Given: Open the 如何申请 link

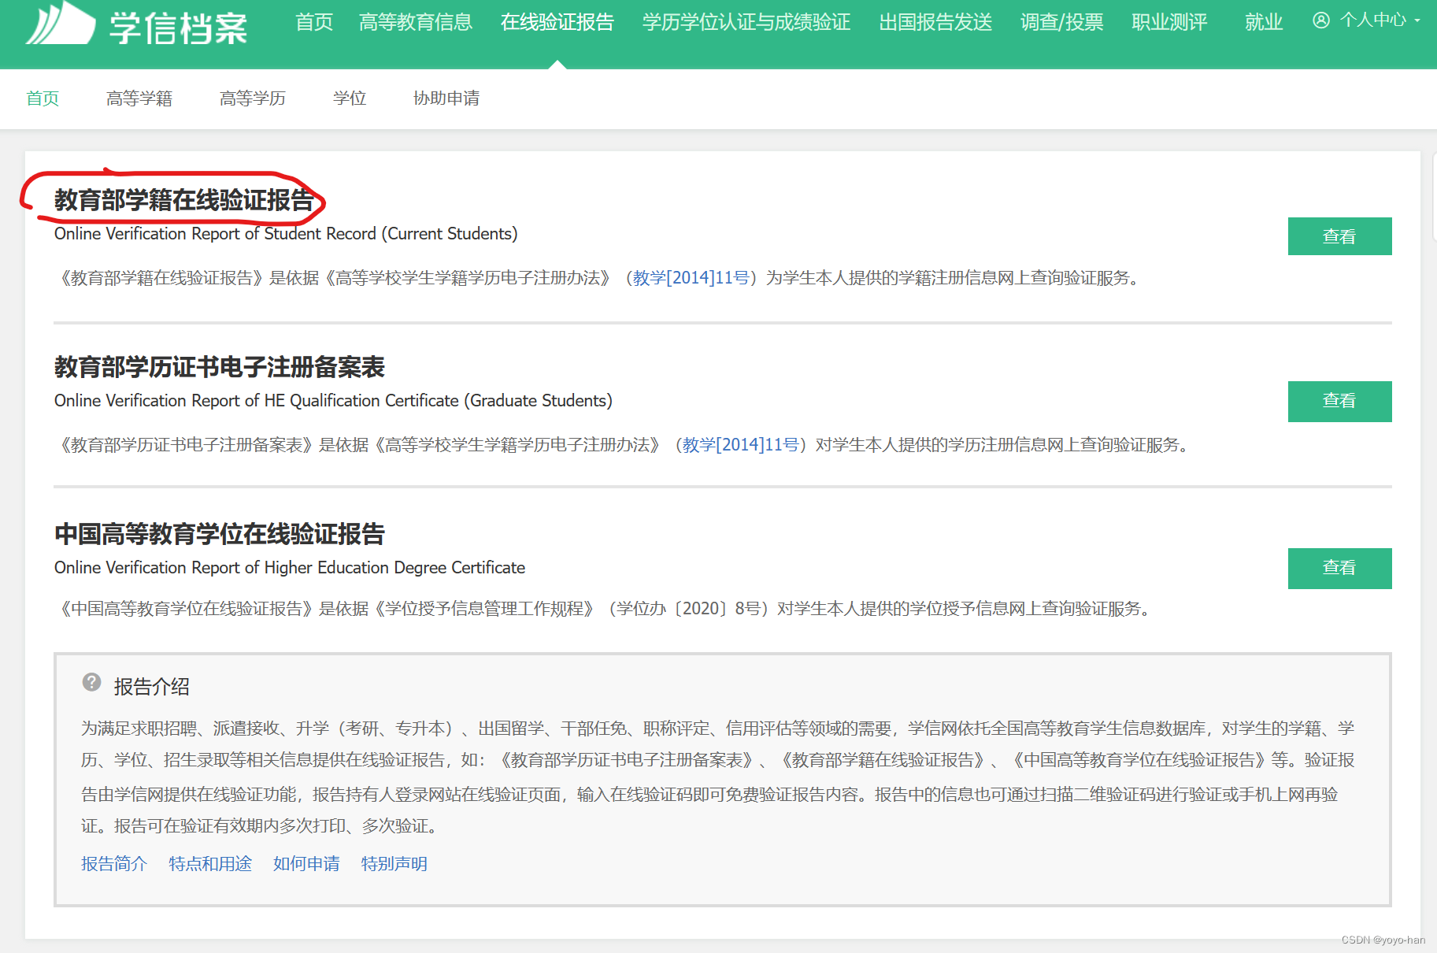Looking at the screenshot, I should [306, 864].
